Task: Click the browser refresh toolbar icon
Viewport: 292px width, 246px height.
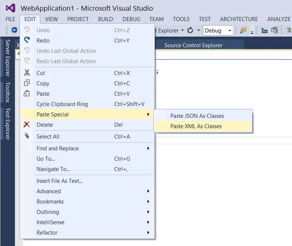Action: pos(190,30)
